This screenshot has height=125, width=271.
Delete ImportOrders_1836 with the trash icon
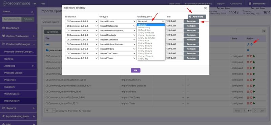click(x=248, y=92)
